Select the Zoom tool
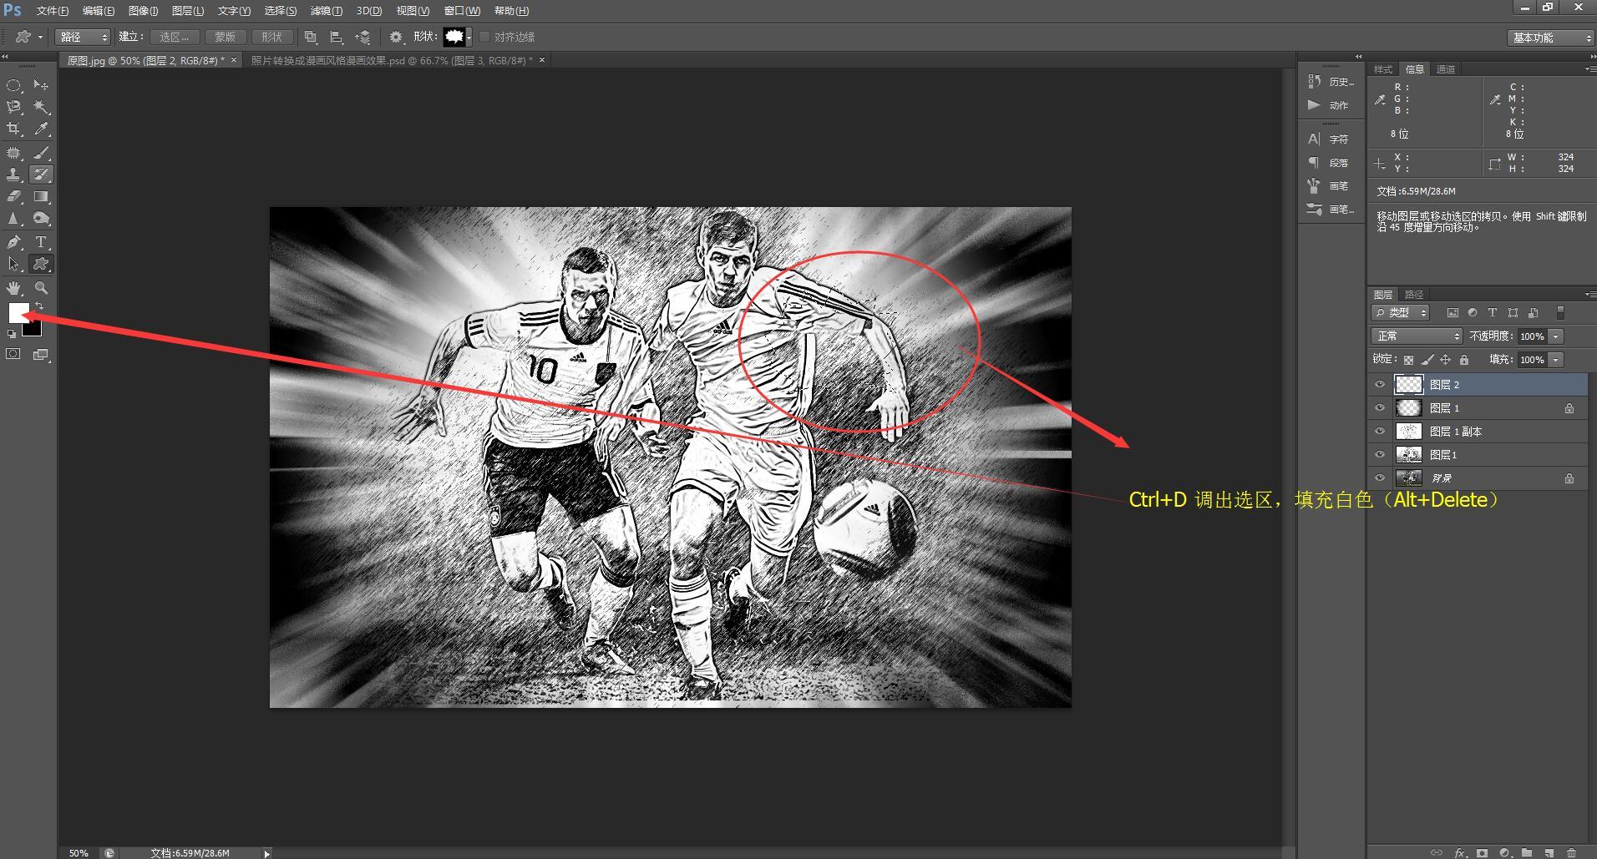The height and width of the screenshot is (859, 1597). (40, 288)
